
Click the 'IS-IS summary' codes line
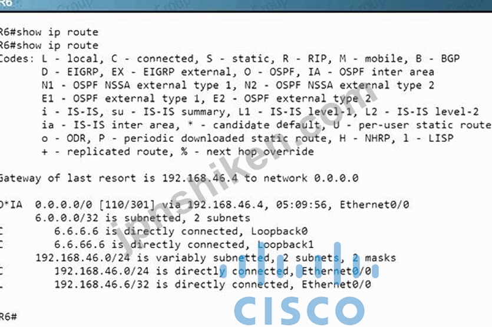click(260, 112)
